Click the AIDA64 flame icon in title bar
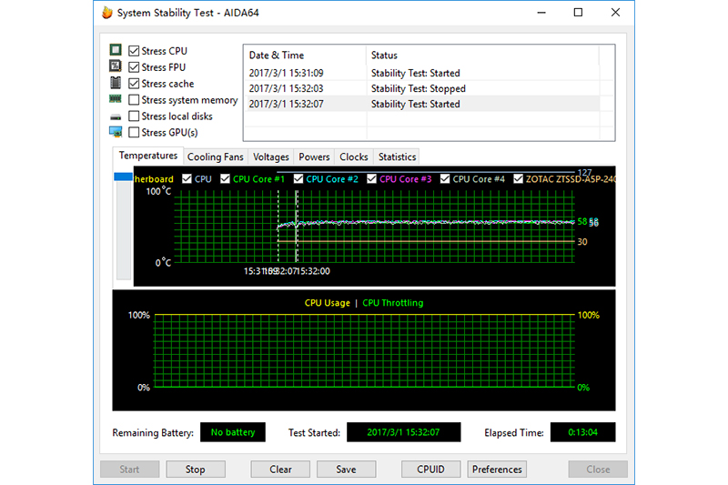 pyautogui.click(x=107, y=13)
